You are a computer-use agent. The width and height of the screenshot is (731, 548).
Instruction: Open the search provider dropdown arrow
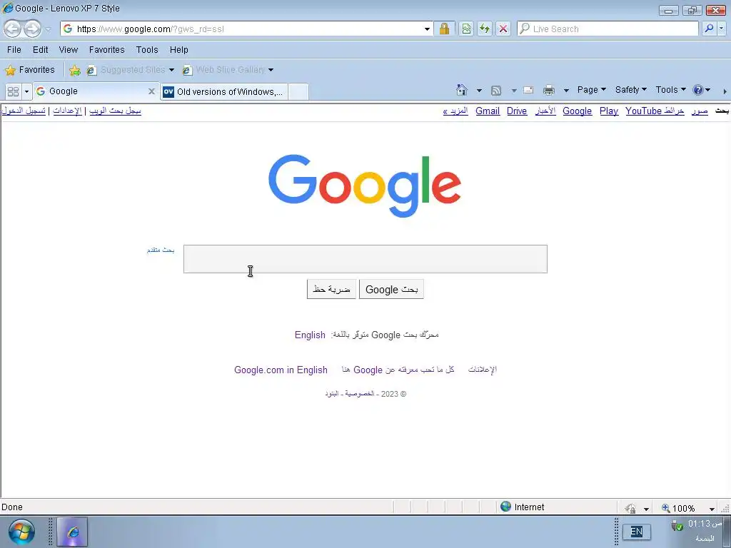722,29
